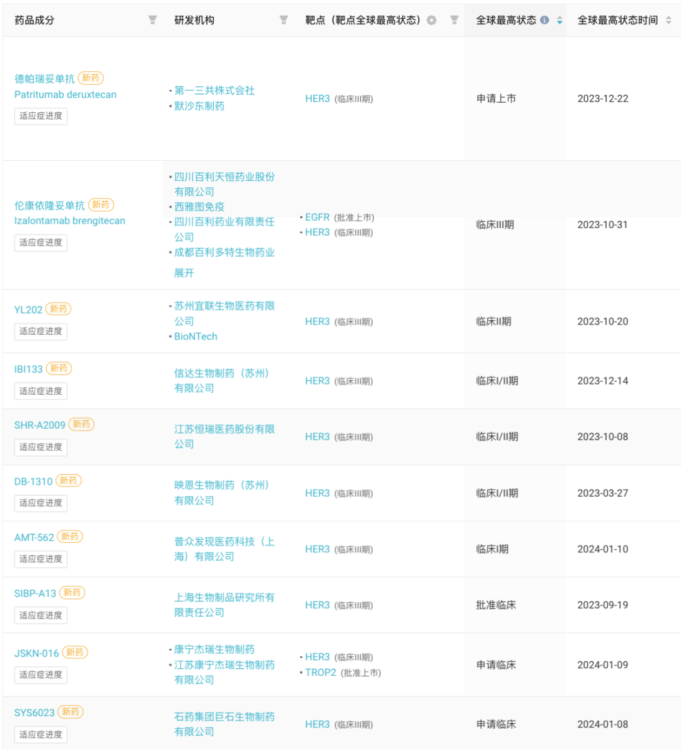Image resolution: width=681 pixels, height=749 pixels.
Task: Open the 上海生物制品研究所有限责任公司 link
Action: 224,605
